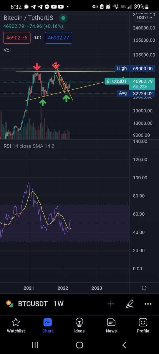
Task: Switch to the Chart tab
Action: [48, 325]
